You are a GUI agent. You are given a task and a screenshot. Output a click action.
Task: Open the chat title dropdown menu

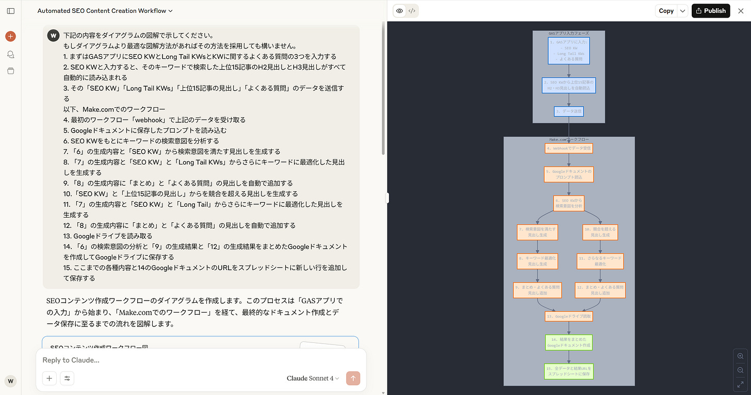click(x=105, y=11)
